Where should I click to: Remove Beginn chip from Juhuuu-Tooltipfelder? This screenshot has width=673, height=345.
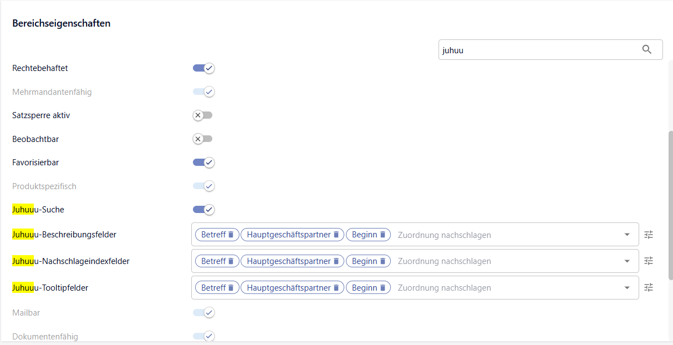click(x=383, y=288)
